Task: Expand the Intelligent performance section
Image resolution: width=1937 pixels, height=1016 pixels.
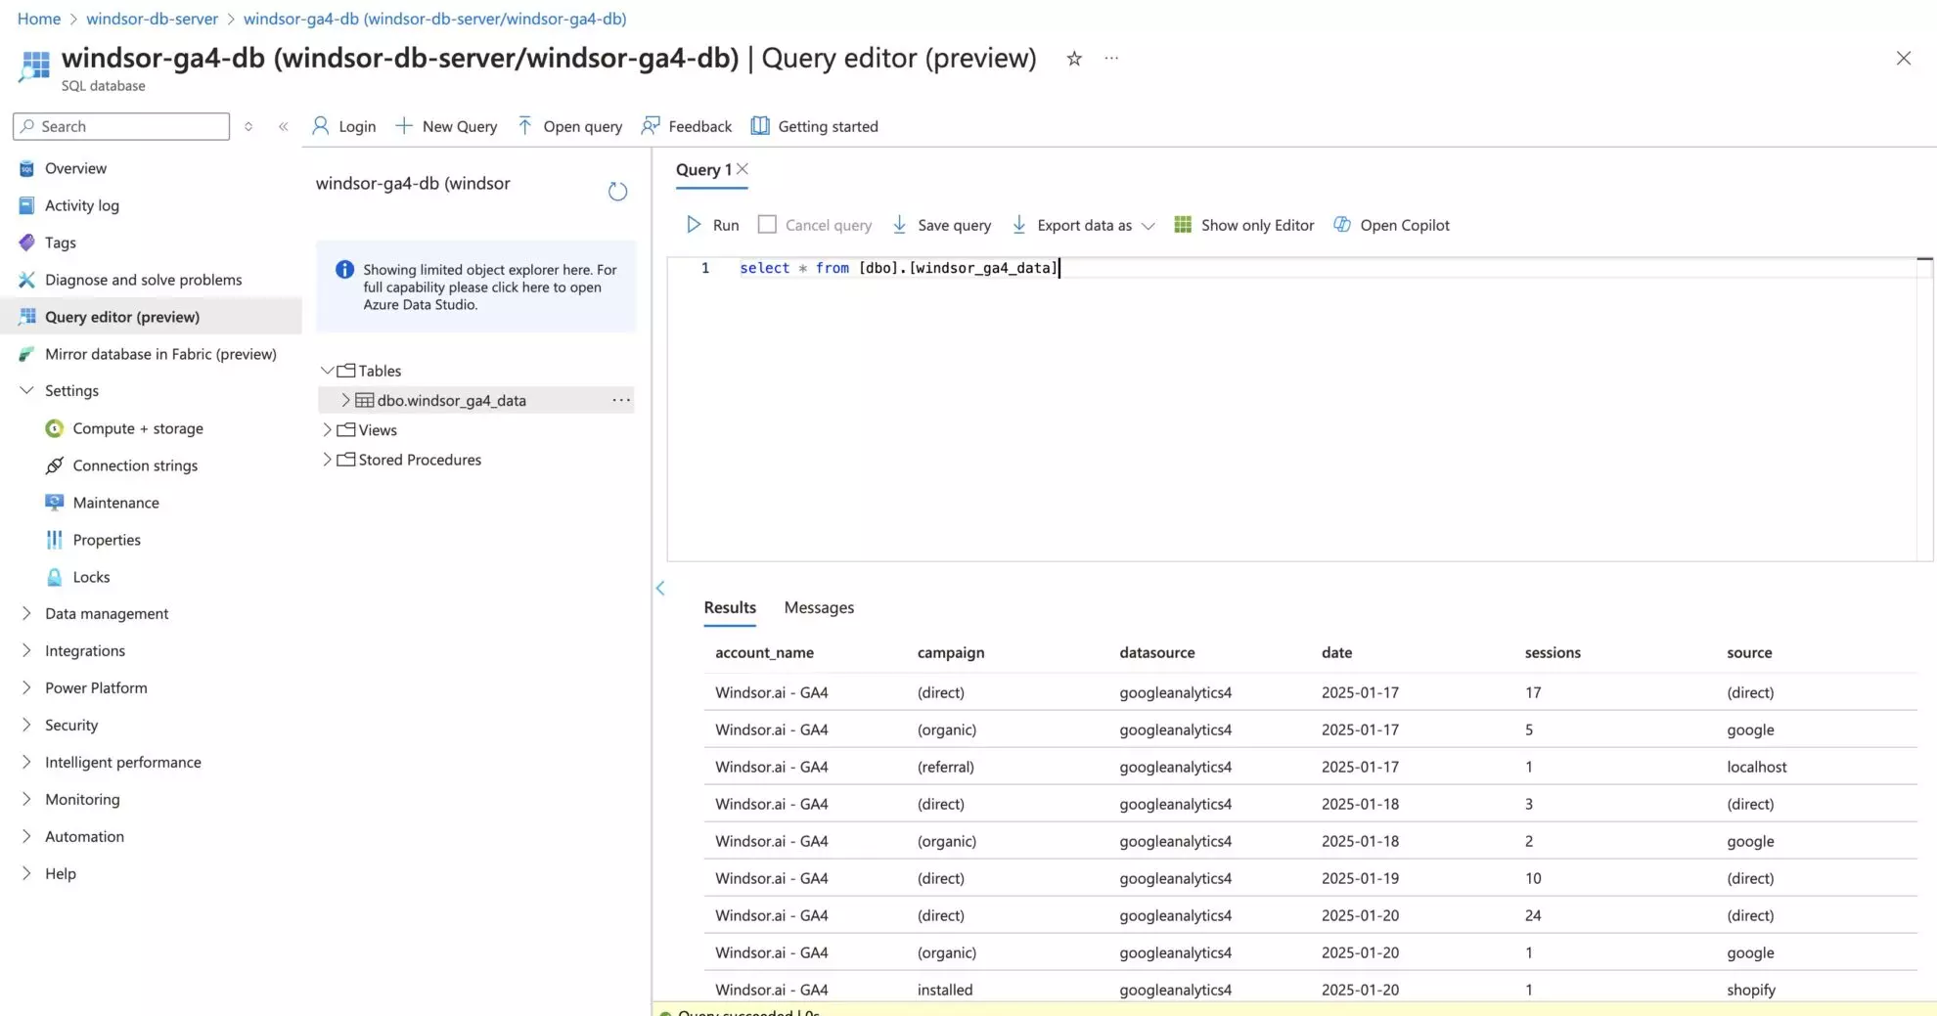Action: pyautogui.click(x=26, y=762)
